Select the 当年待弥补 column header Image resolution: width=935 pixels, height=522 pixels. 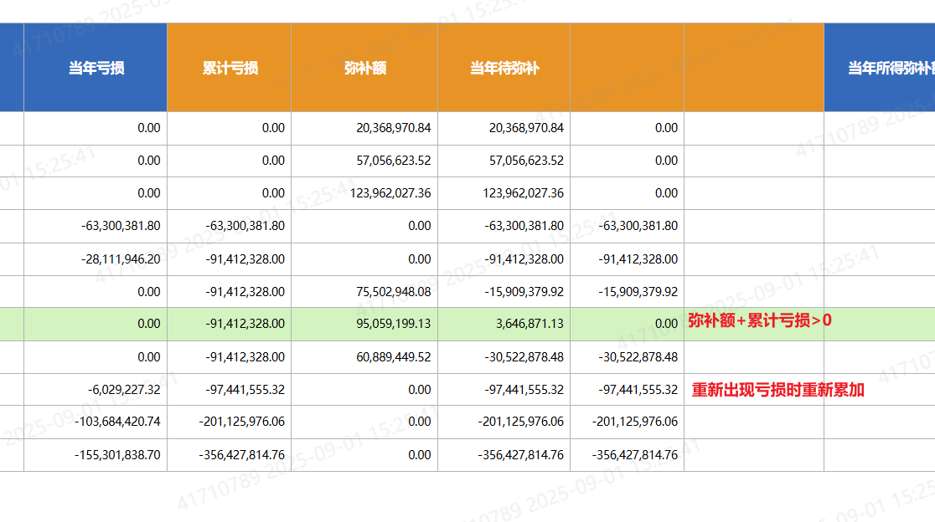[x=504, y=68]
